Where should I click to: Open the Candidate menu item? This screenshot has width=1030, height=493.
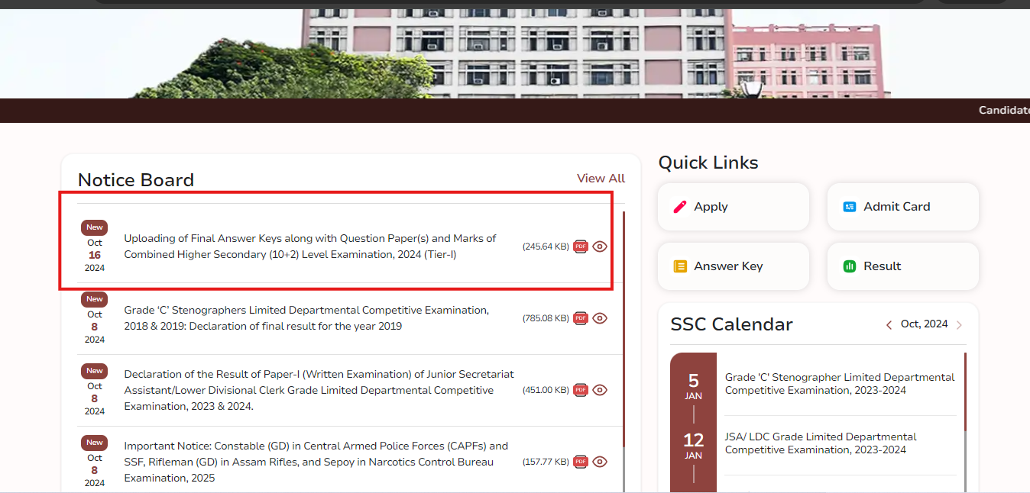(1003, 110)
